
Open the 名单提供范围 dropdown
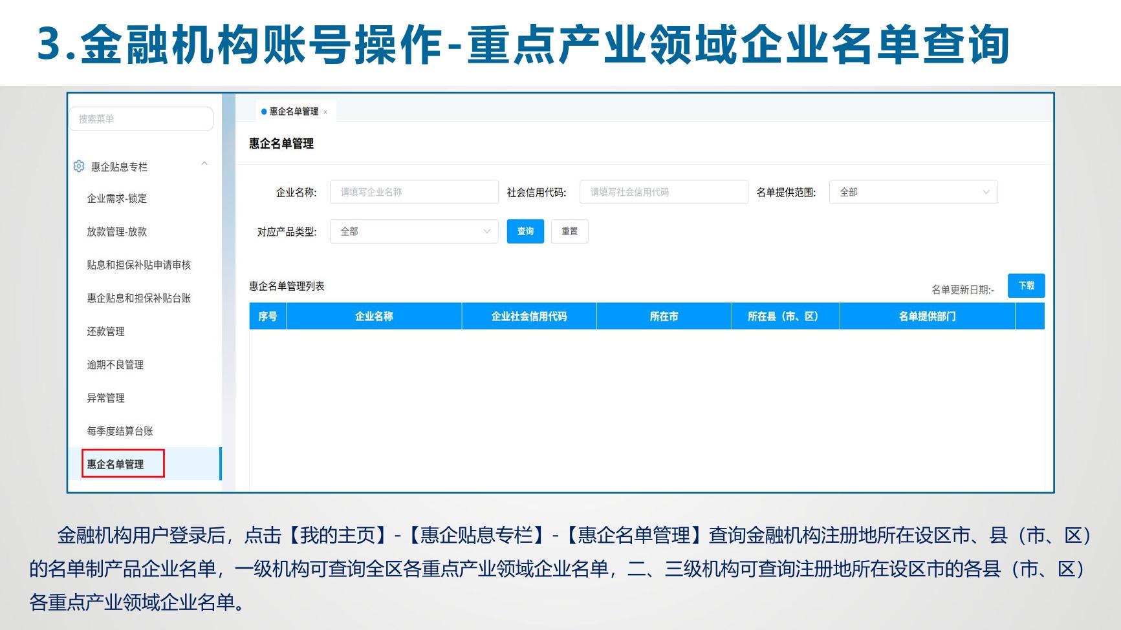point(913,192)
